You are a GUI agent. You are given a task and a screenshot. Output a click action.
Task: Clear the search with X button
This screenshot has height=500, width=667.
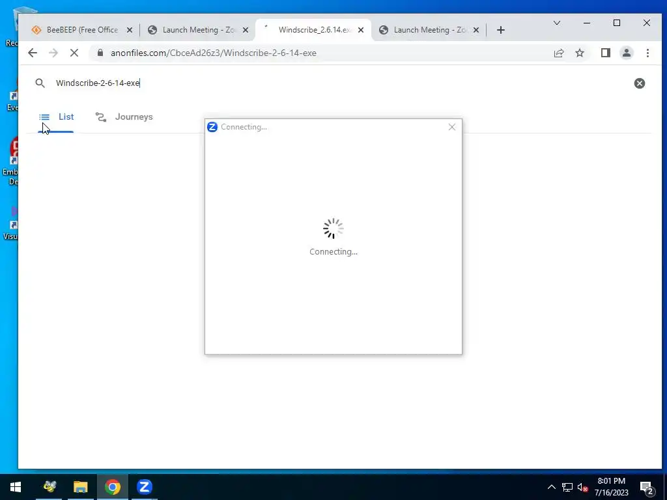point(640,83)
